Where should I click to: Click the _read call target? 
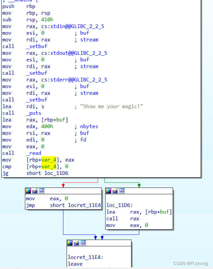(34, 153)
